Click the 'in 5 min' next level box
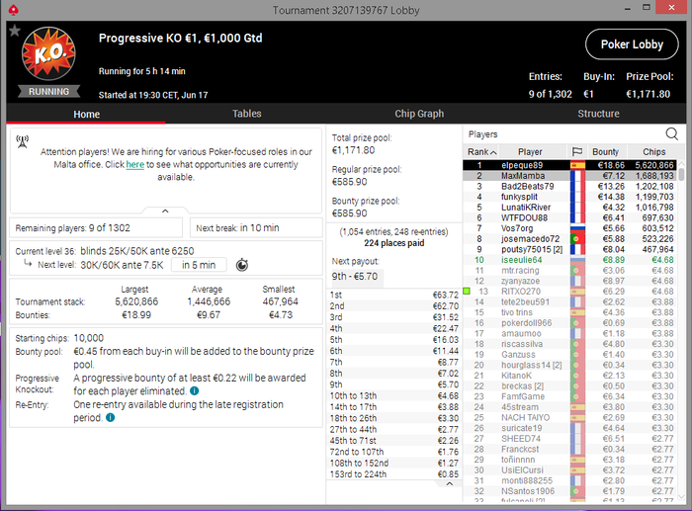This screenshot has height=511, width=692. (x=199, y=265)
